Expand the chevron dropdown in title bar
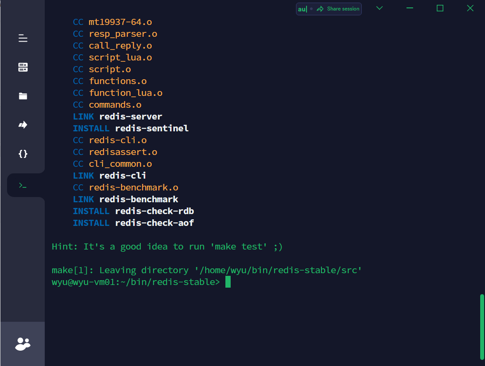The width and height of the screenshot is (485, 366). [x=379, y=8]
